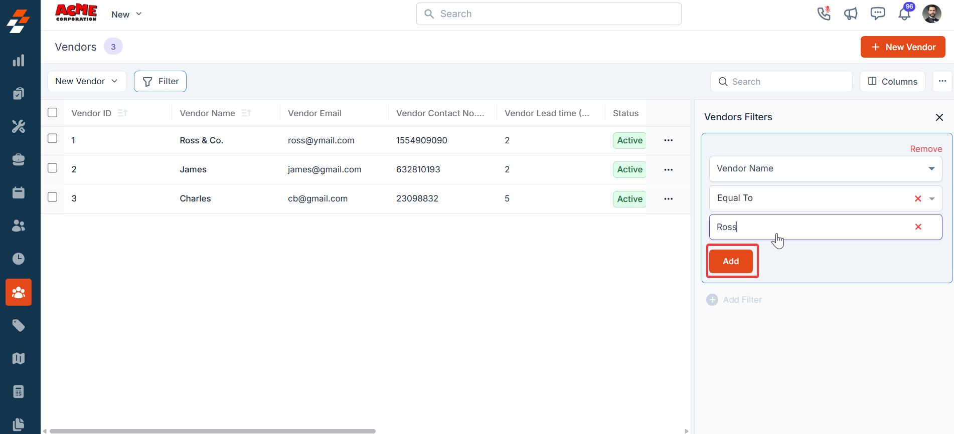This screenshot has width=954, height=434.
Task: Open the map sidebar icon
Action: pos(19,358)
